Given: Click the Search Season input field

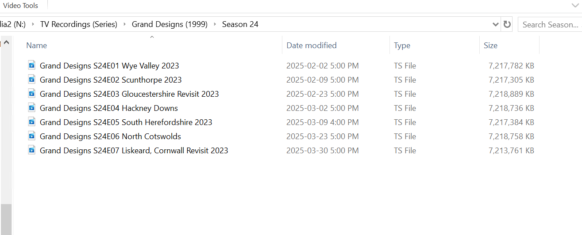Looking at the screenshot, I should click(x=550, y=25).
